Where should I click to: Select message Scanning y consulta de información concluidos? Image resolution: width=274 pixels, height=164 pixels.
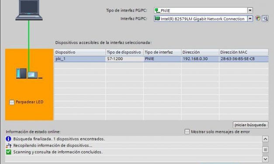(58, 152)
